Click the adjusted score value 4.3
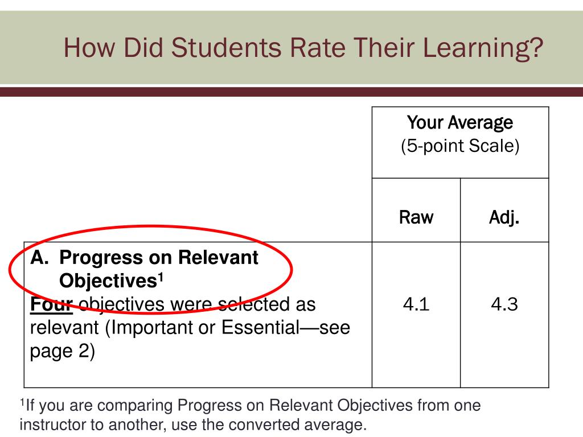 [x=504, y=304]
